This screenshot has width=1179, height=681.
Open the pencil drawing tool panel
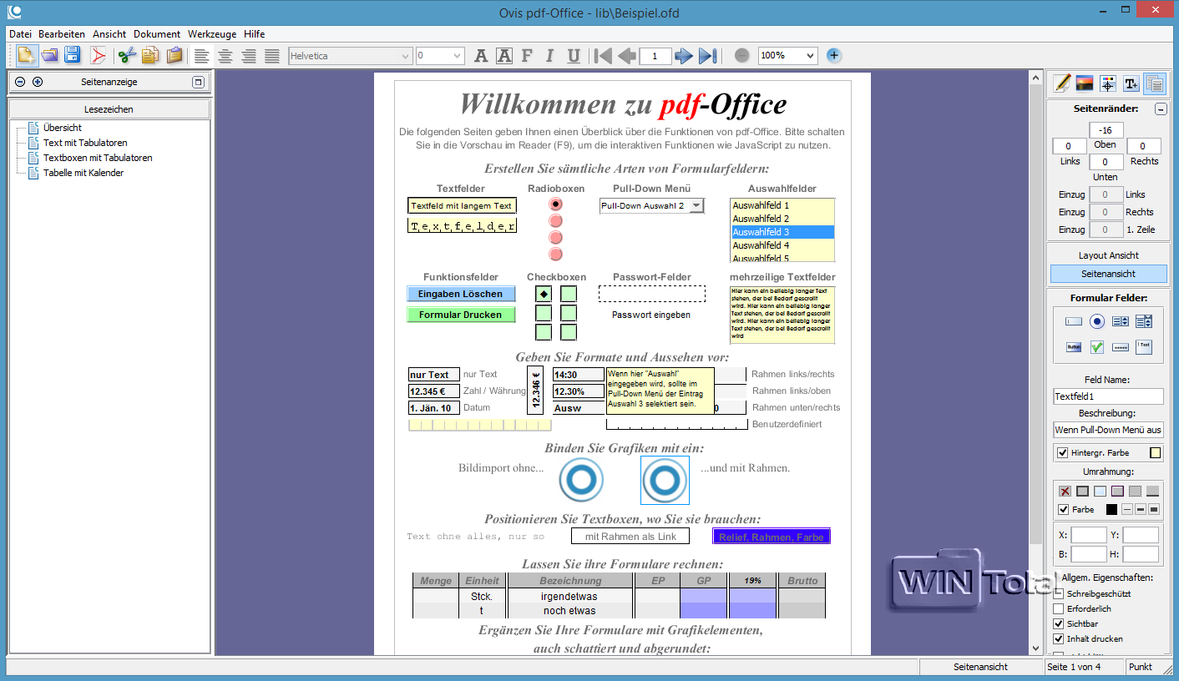click(x=1062, y=83)
